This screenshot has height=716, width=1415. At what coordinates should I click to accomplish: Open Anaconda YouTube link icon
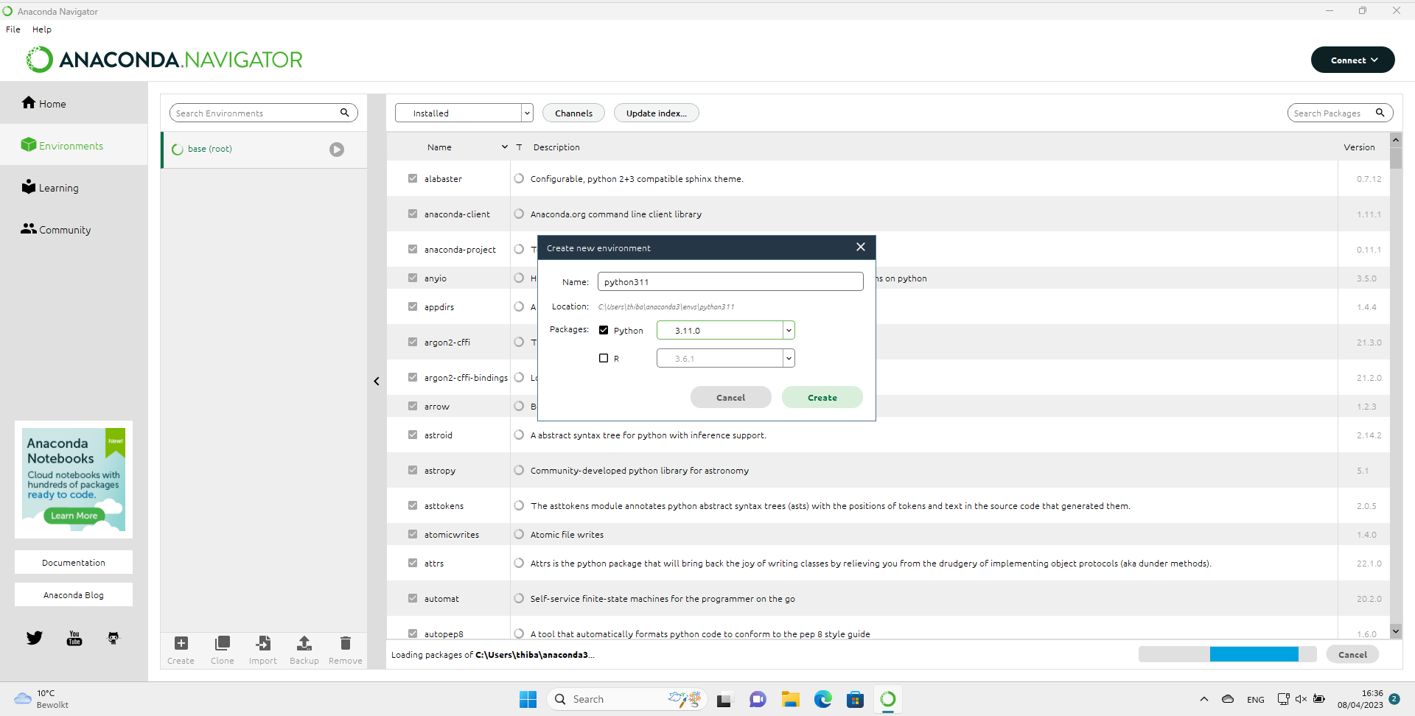(74, 638)
